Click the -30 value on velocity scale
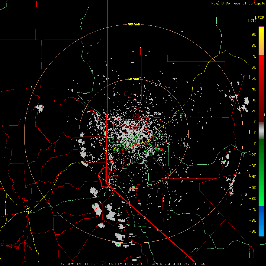Image resolution: width=266 pixels, height=266 pixels. coord(253,166)
